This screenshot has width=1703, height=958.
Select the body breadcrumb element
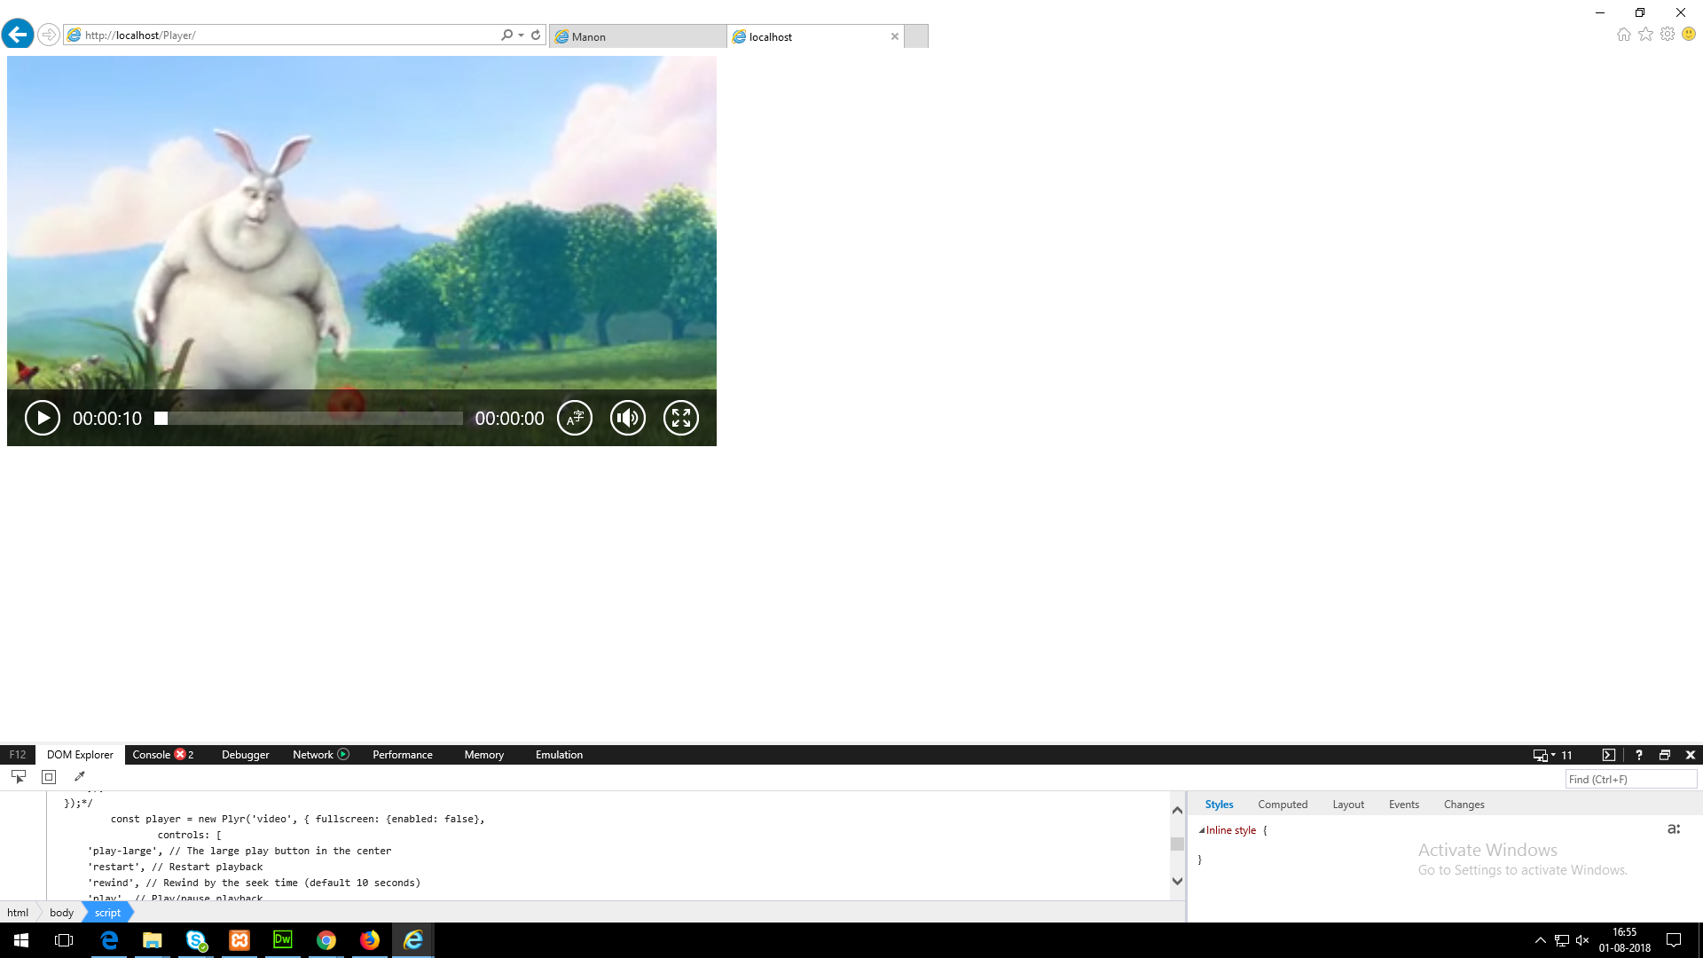[x=61, y=913]
